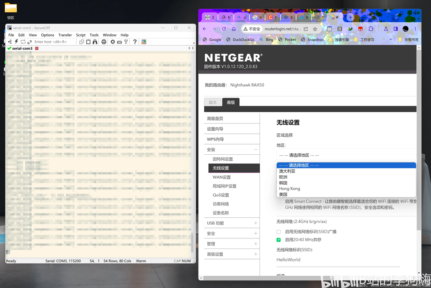Open the Google bookmark
This screenshot has width=431, height=288.
click(x=212, y=39)
